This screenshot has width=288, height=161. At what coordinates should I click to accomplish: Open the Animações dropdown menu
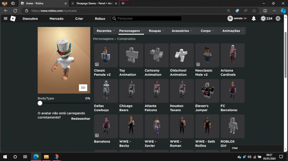[233, 31]
